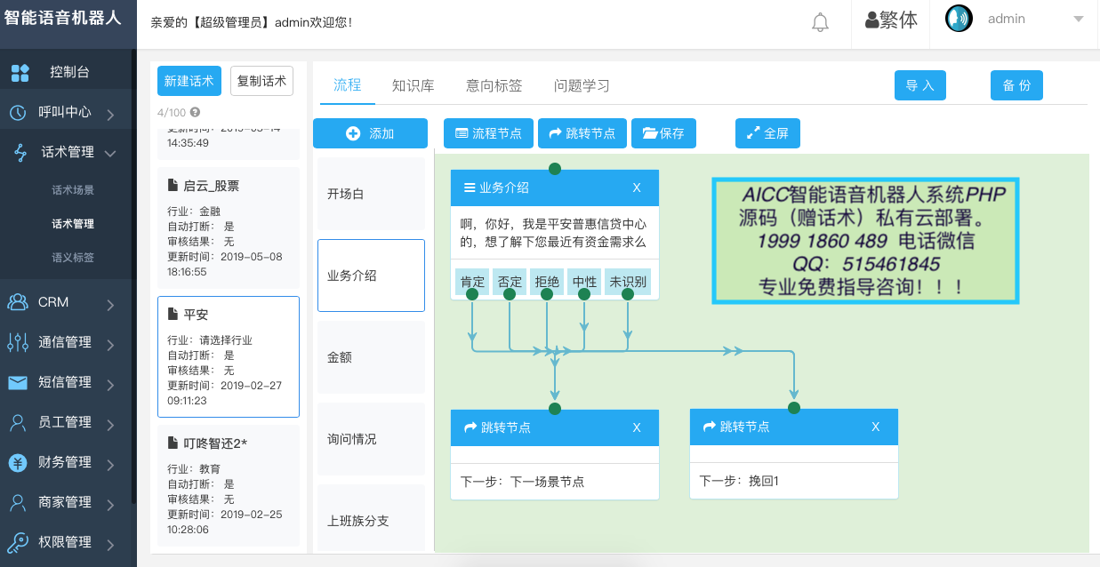The image size is (1100, 567).
Task: Close the 挽回1 jump node
Action: (876, 427)
